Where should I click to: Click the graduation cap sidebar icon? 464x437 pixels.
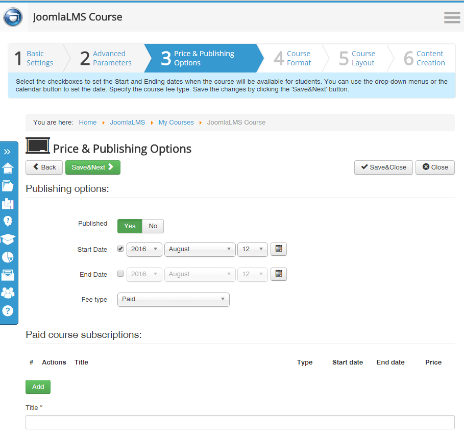(8, 239)
